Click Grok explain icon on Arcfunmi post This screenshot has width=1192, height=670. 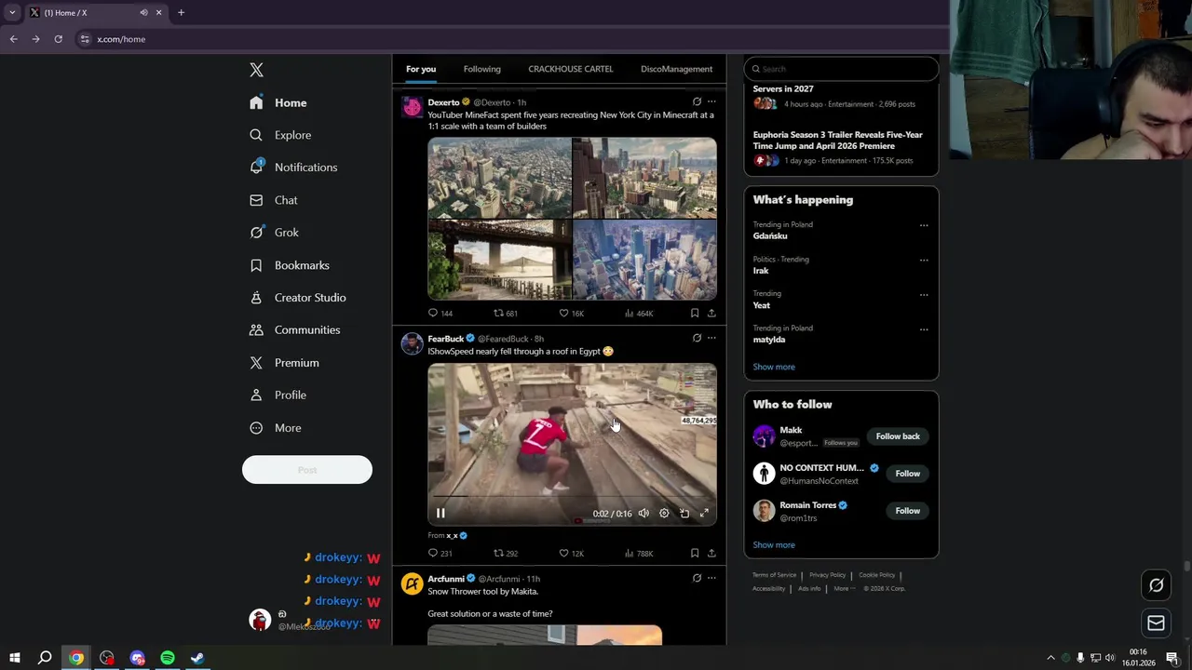[697, 578]
